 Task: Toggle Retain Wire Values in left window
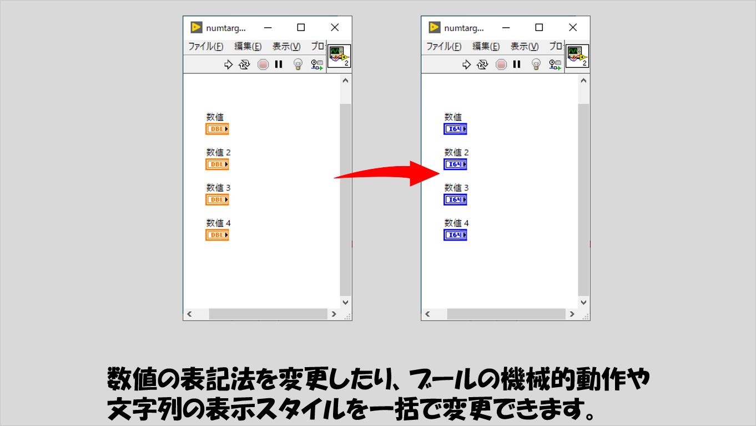pyautogui.click(x=317, y=64)
